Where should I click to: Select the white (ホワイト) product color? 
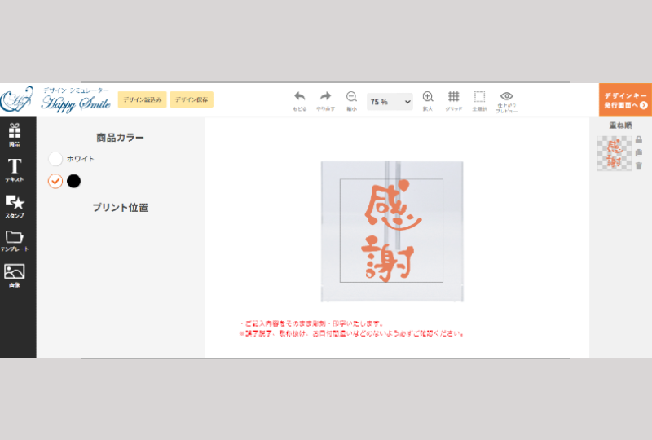tap(55, 159)
